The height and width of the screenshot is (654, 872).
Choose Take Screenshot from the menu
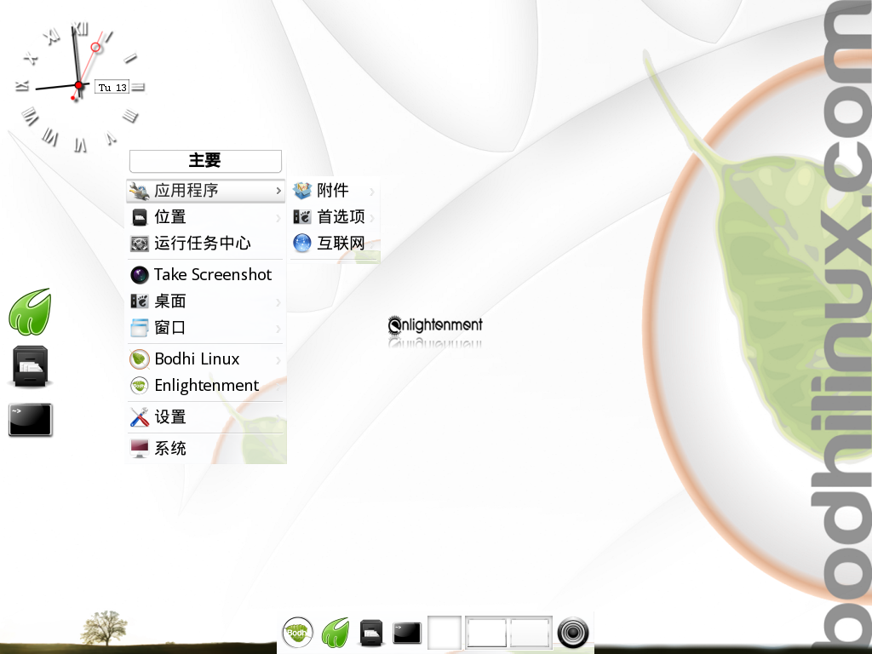click(x=206, y=274)
